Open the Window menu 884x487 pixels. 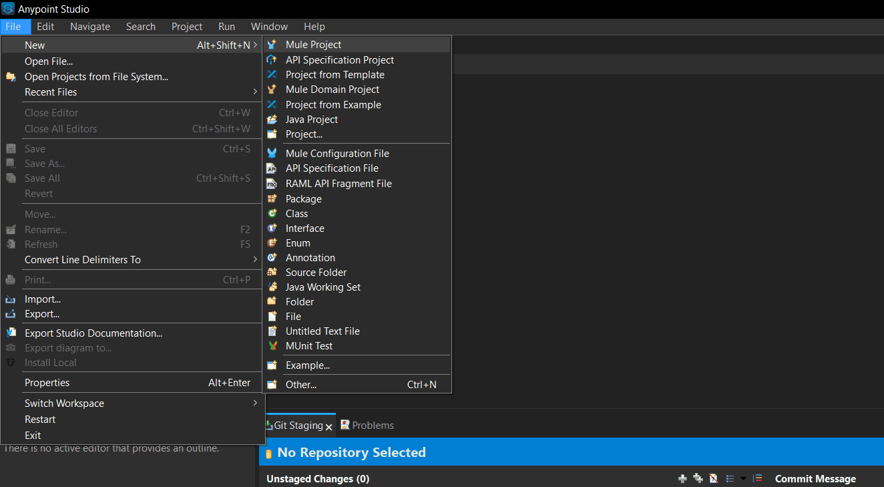click(270, 27)
